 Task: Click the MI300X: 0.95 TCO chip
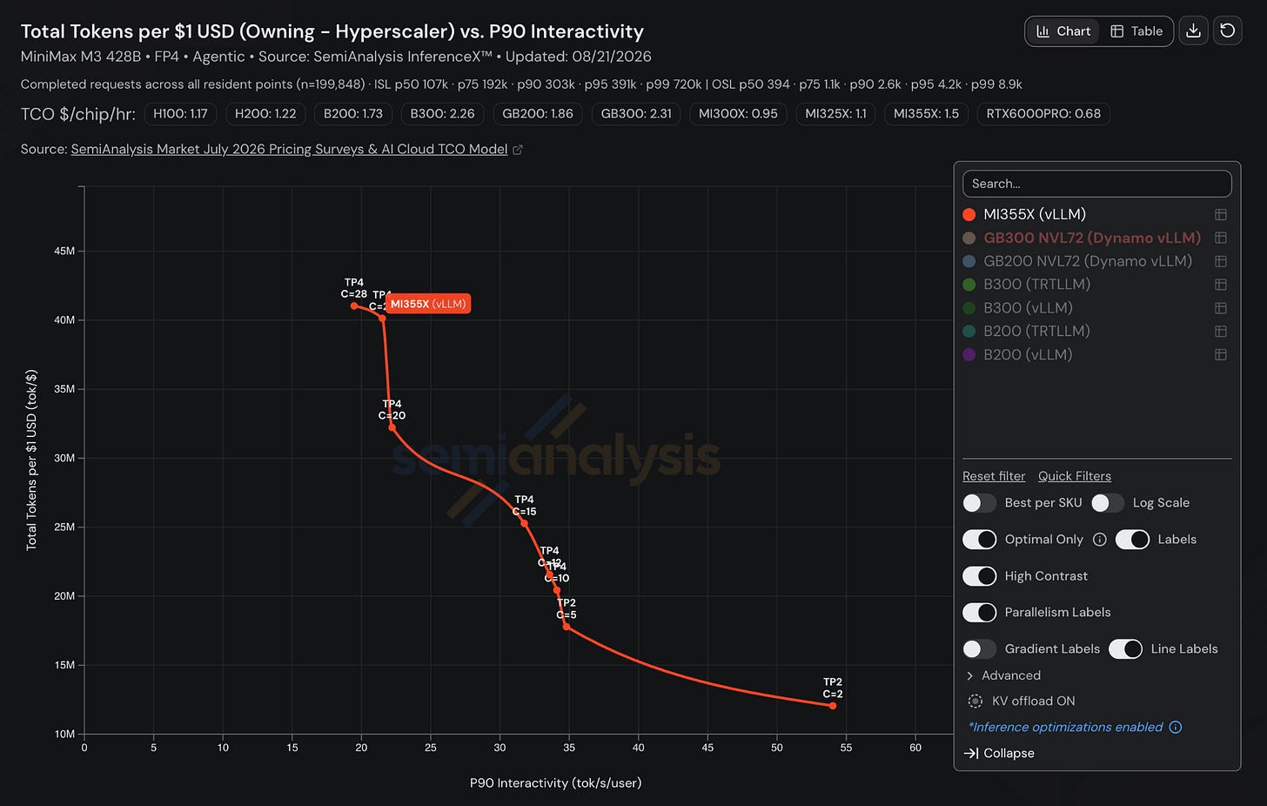(x=738, y=114)
